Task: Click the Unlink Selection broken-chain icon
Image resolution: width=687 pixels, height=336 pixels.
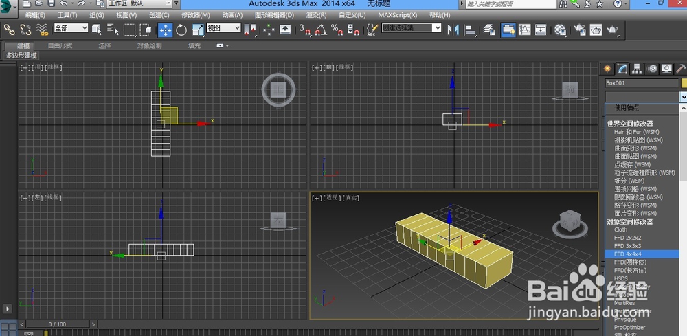Action: click(x=25, y=30)
